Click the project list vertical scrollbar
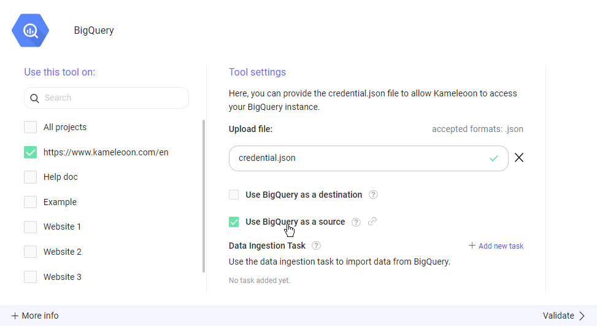The image size is (597, 326). [x=204, y=196]
